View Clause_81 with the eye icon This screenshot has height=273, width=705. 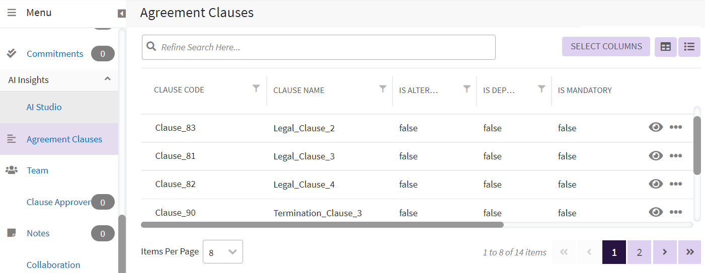[656, 156]
